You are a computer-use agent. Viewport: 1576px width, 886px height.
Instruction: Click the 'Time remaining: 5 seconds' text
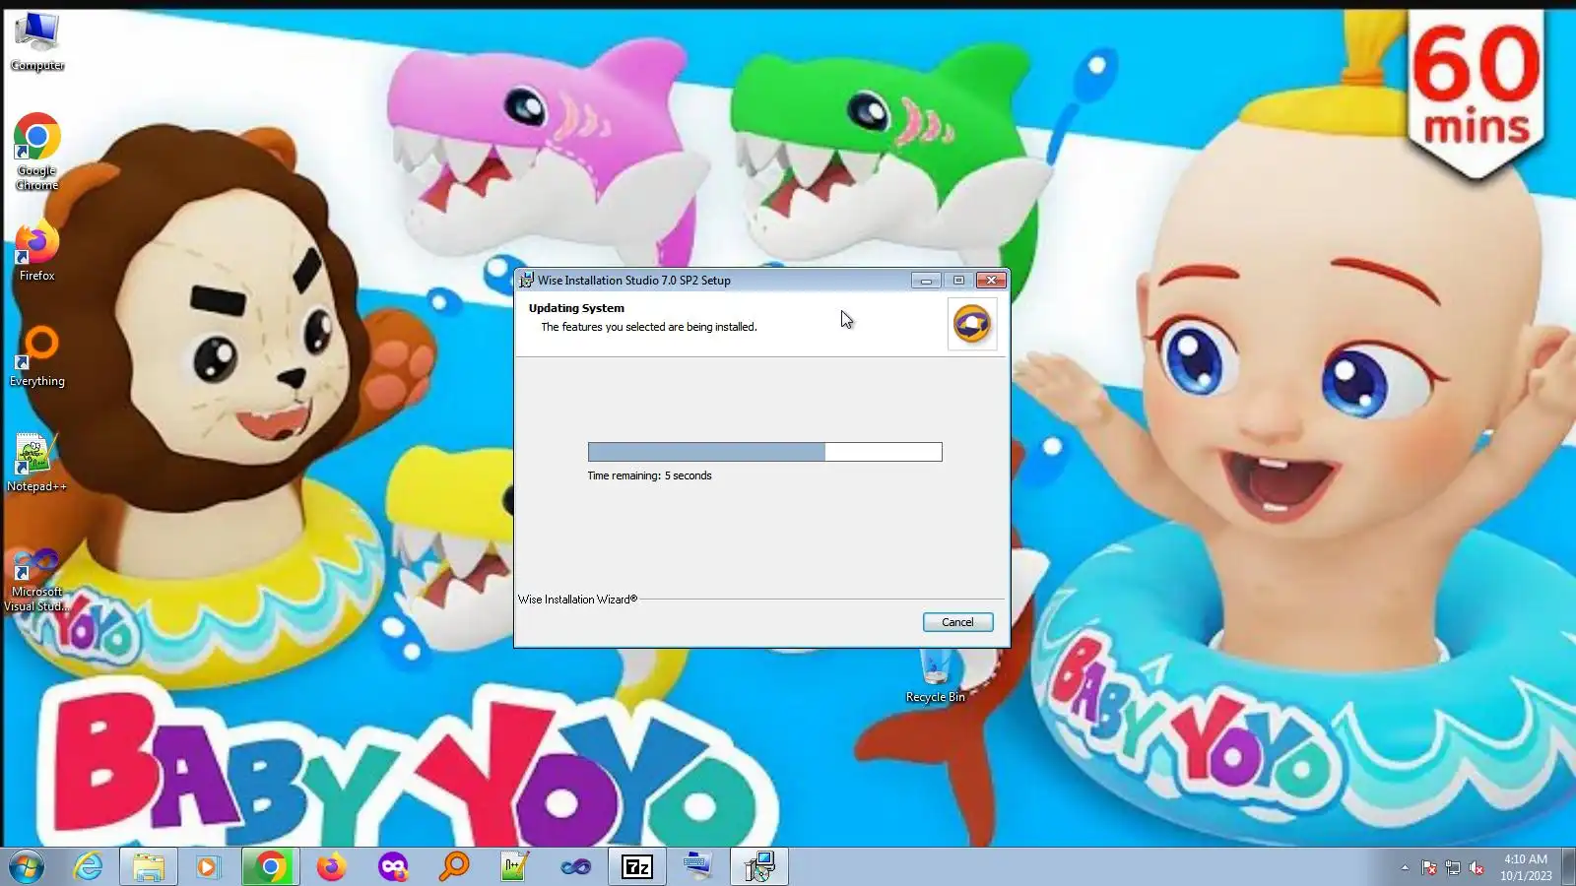pos(649,475)
